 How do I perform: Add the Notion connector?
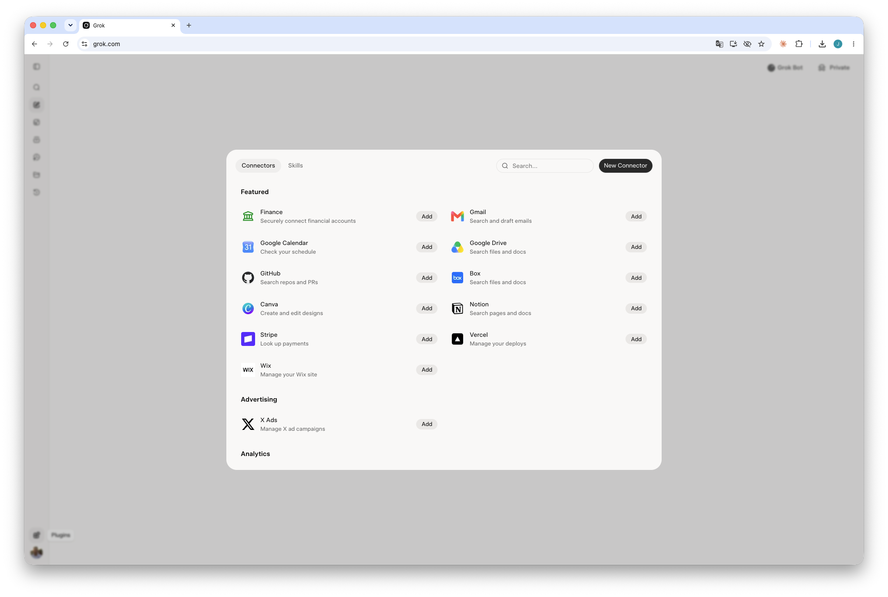pos(636,309)
